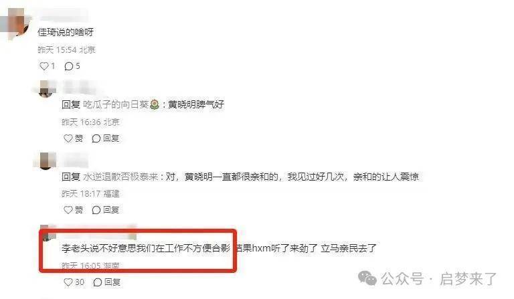Click the 赞 label under 18:17 reply
514x299 pixels.
(79, 209)
